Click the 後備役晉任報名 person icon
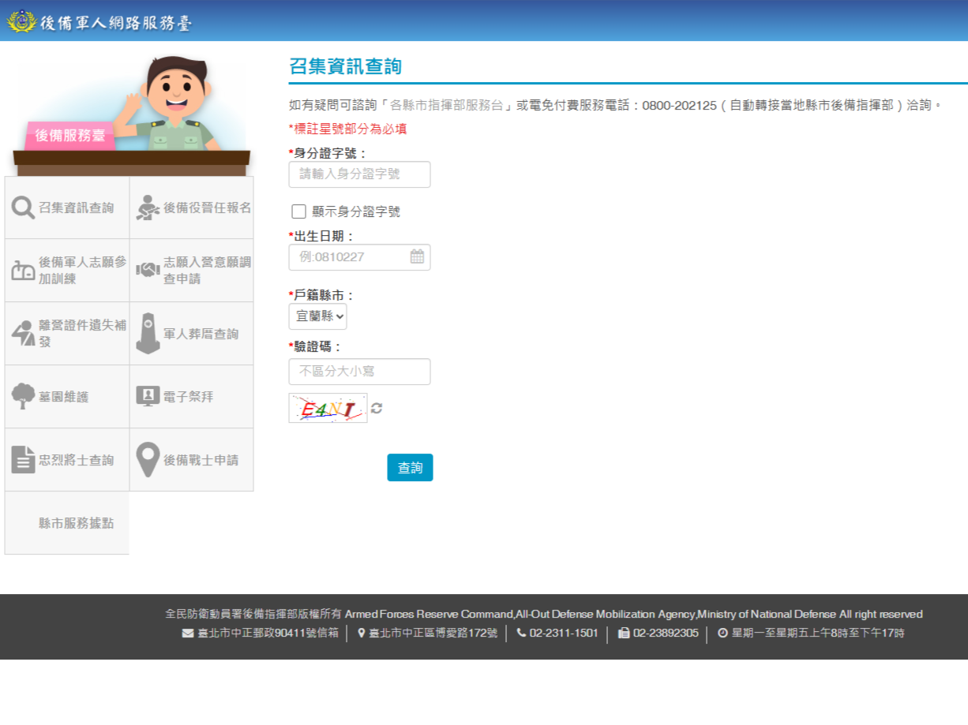 pyautogui.click(x=147, y=206)
